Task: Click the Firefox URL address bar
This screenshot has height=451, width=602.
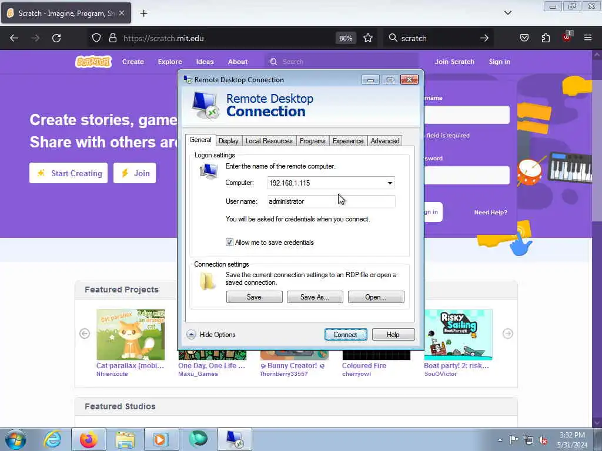Action: [226, 38]
